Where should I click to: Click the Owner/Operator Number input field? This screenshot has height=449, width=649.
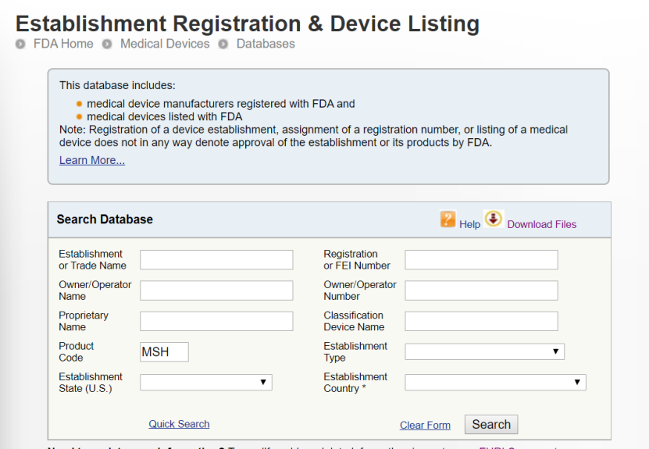pyautogui.click(x=481, y=290)
